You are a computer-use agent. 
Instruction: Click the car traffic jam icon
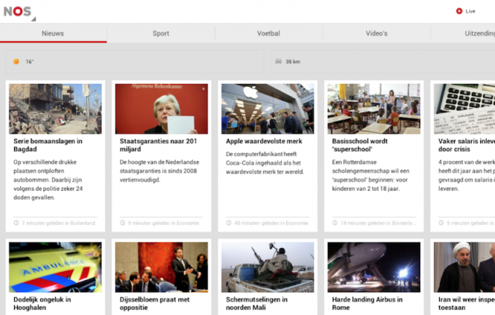point(277,62)
